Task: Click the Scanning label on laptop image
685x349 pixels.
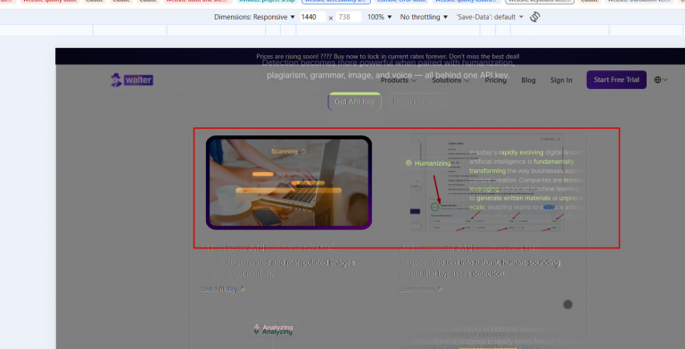Action: click(289, 151)
